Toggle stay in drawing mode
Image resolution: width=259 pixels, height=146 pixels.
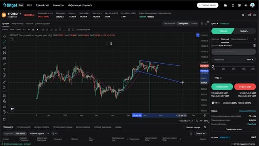4,101
